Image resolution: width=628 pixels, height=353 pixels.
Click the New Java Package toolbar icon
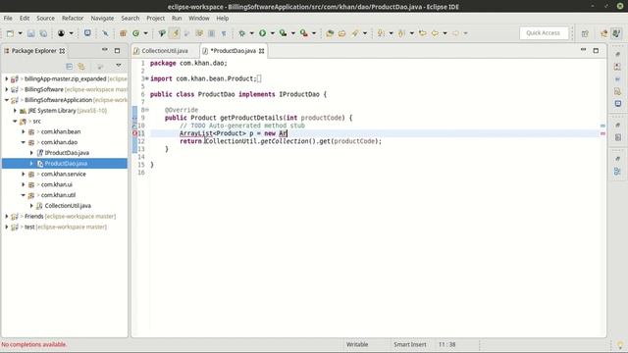coord(123,33)
